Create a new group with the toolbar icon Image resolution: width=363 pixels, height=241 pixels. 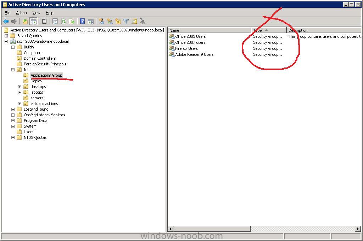tap(110, 22)
